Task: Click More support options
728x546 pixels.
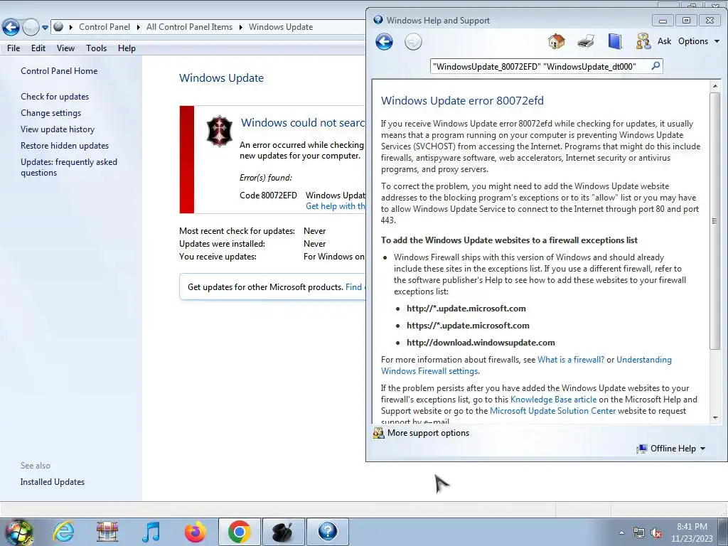Action: click(421, 433)
